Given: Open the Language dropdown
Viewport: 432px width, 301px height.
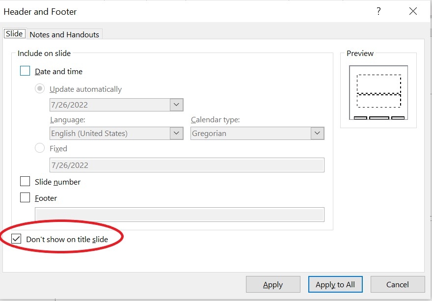Looking at the screenshot, I should (x=177, y=133).
